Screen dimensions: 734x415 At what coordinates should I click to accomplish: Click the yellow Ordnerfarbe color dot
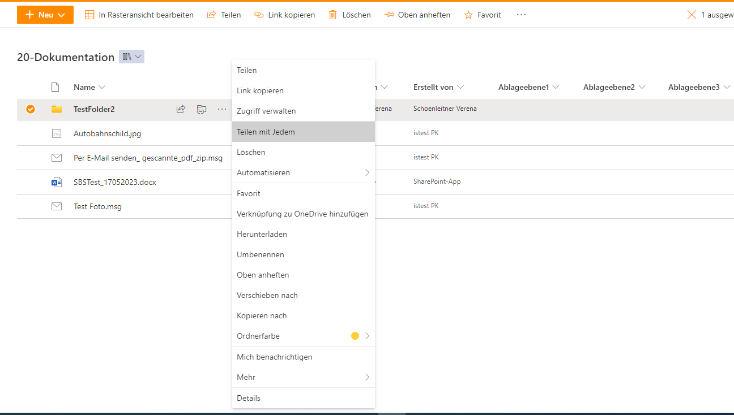(x=355, y=335)
